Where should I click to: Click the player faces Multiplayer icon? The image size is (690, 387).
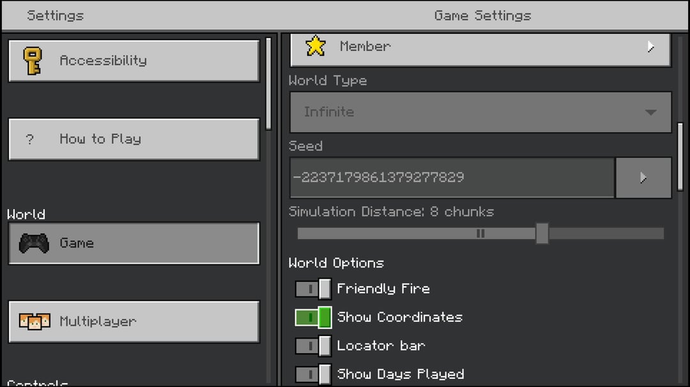(x=34, y=322)
